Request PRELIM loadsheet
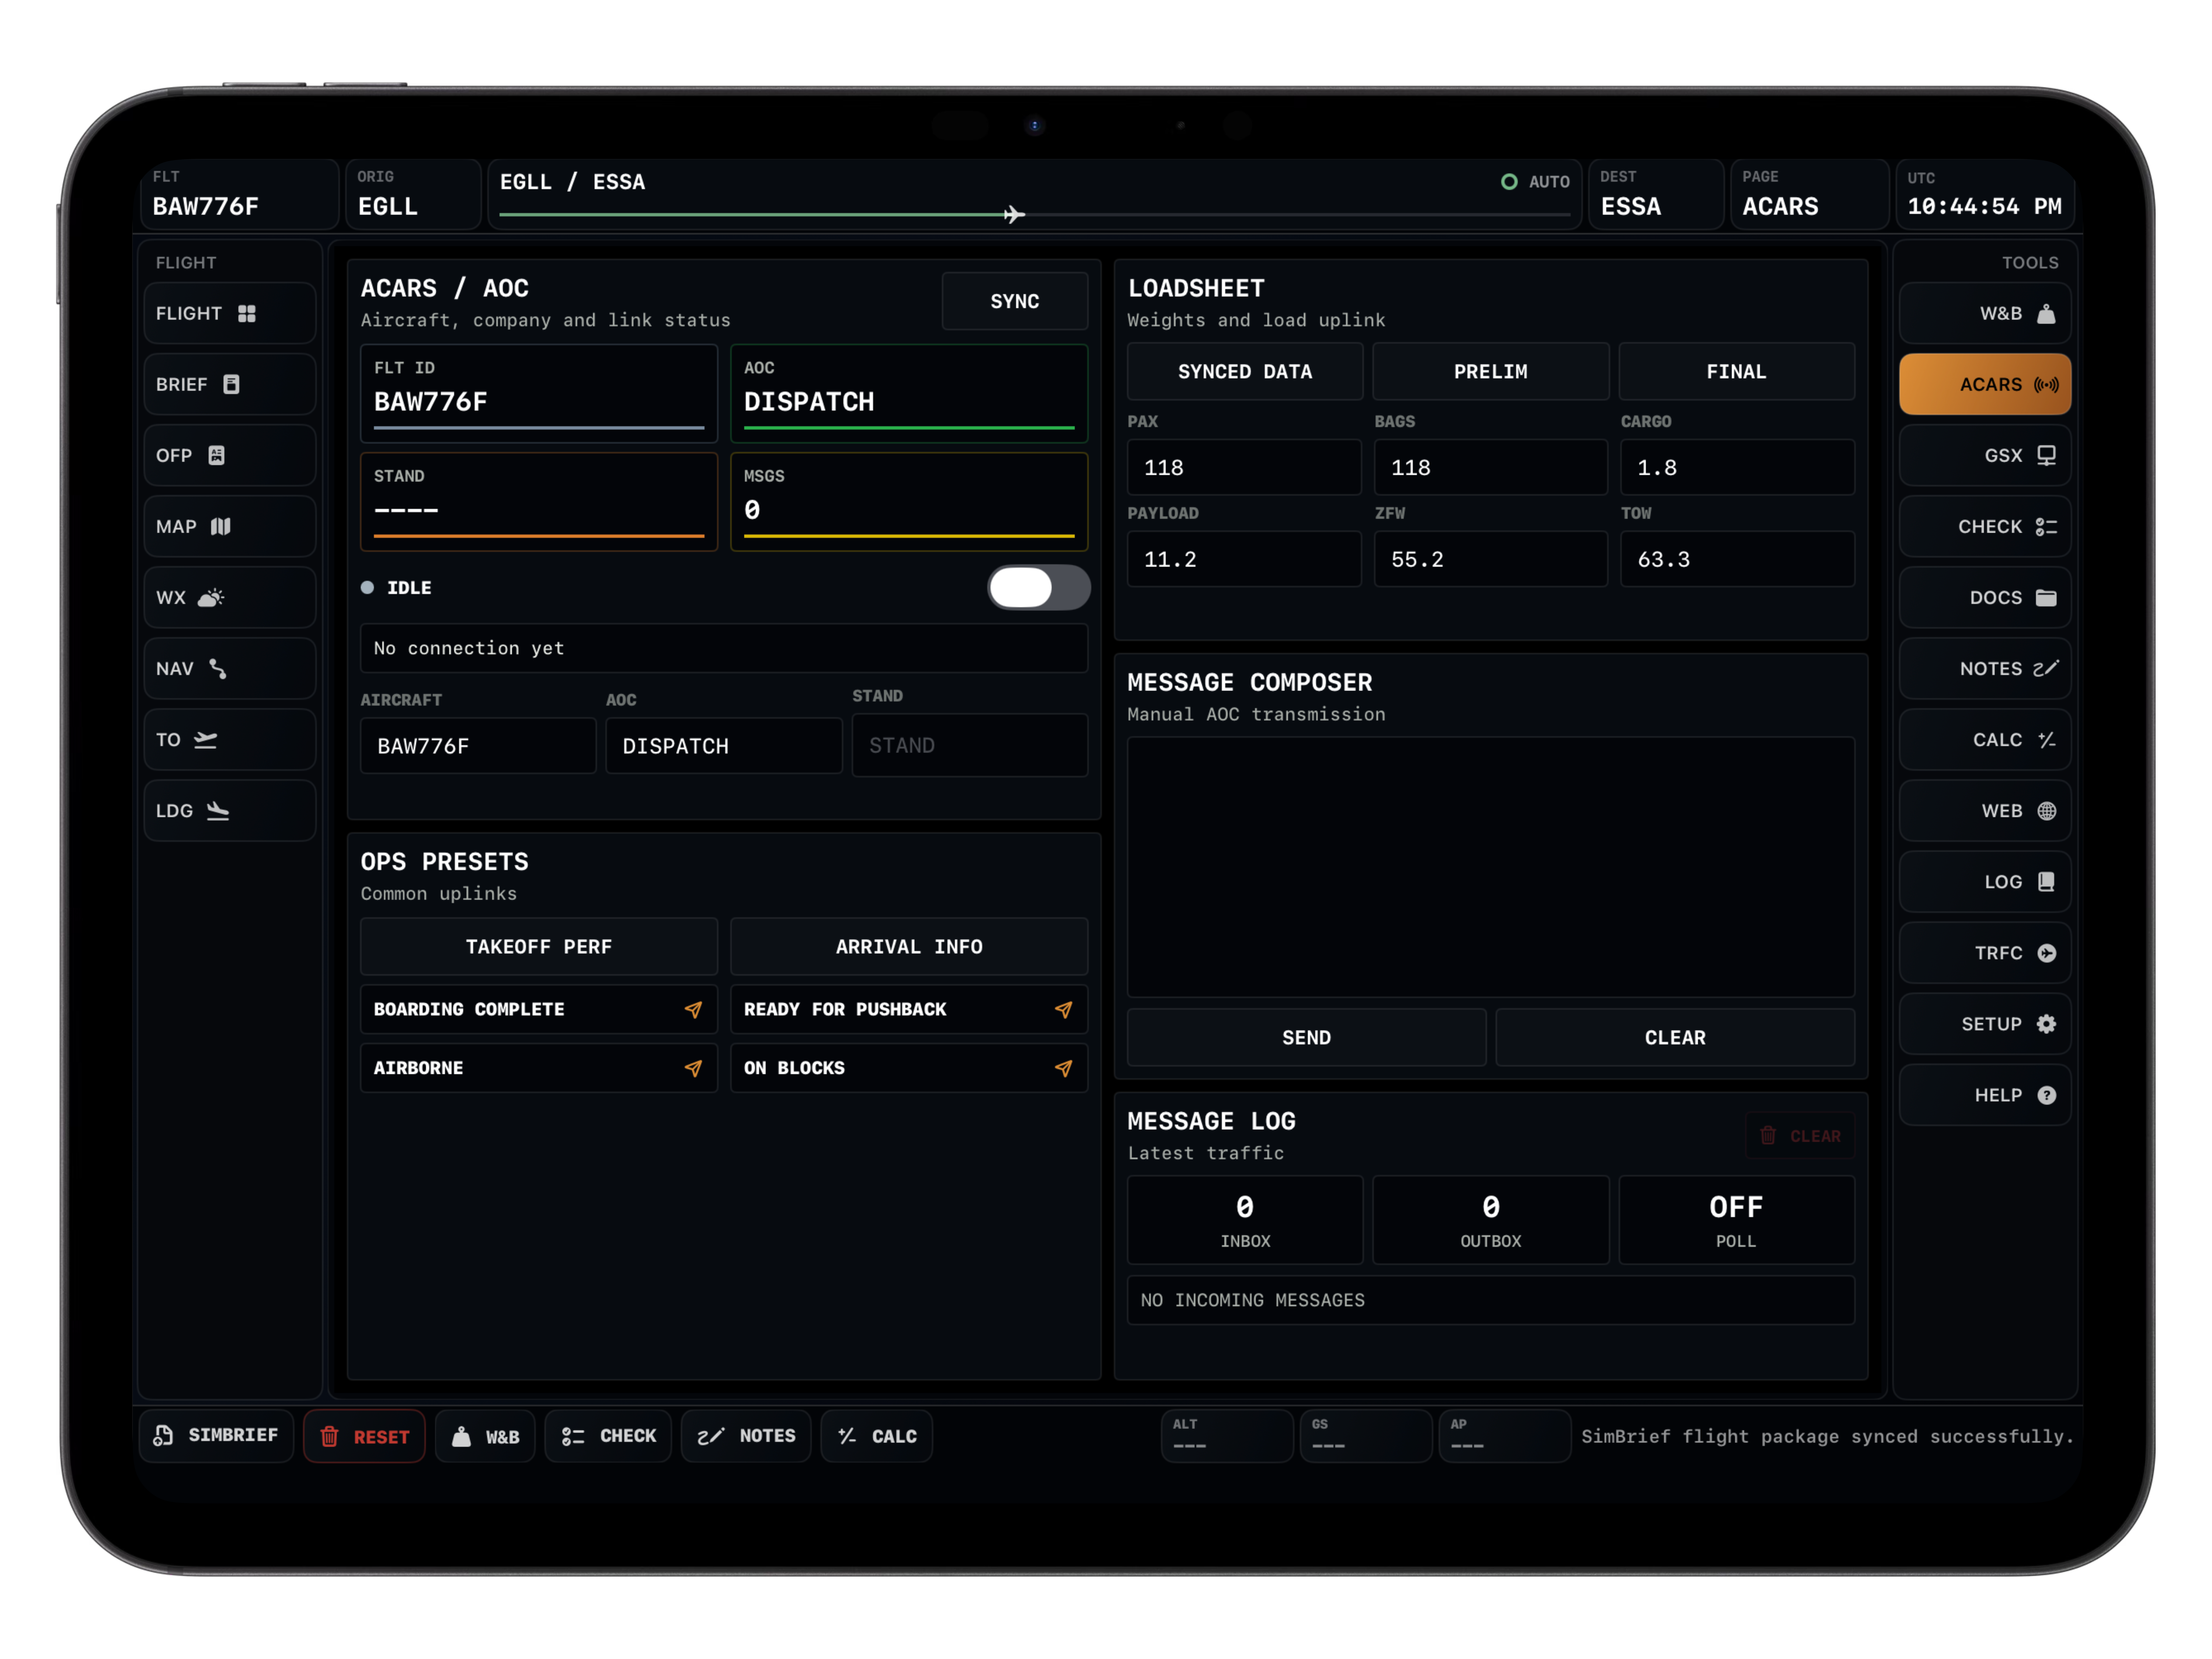 pos(1490,371)
